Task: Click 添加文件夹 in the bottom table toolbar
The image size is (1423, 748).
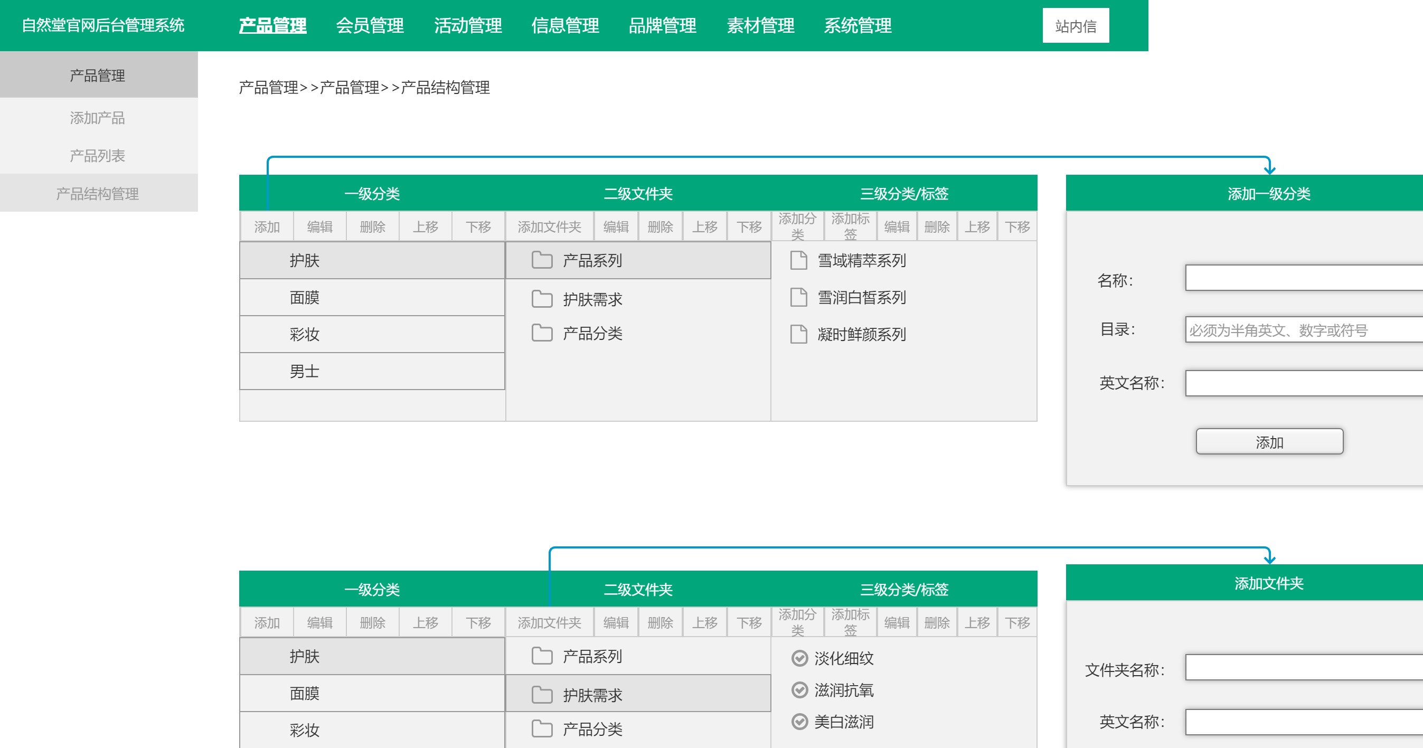Action: 550,622
